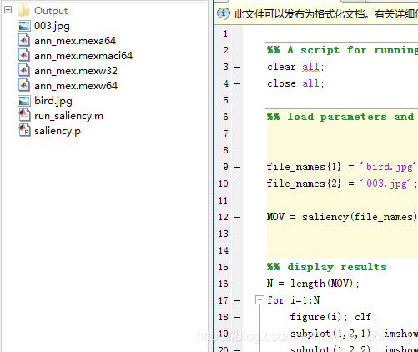The width and height of the screenshot is (418, 352).
Task: Select the Output folder name
Action: tap(51, 11)
